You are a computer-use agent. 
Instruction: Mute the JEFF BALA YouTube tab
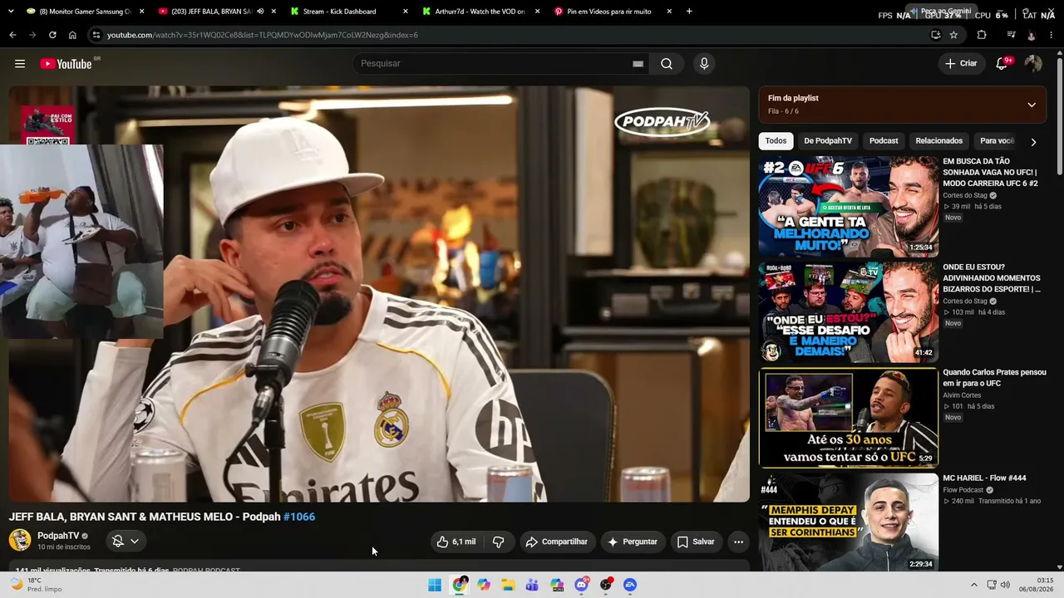tap(261, 12)
